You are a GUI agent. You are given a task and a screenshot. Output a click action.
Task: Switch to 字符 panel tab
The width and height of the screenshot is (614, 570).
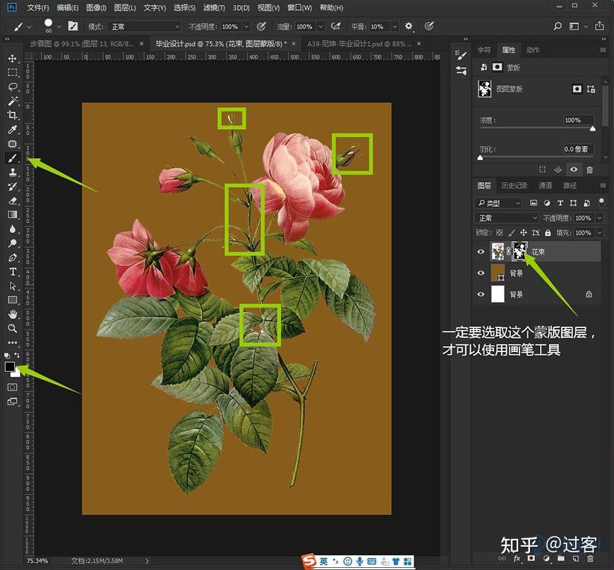pos(484,50)
